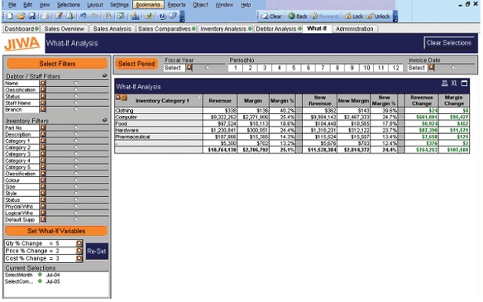483x302 pixels.
Task: Lock current selections with Lock
Action: (x=354, y=17)
